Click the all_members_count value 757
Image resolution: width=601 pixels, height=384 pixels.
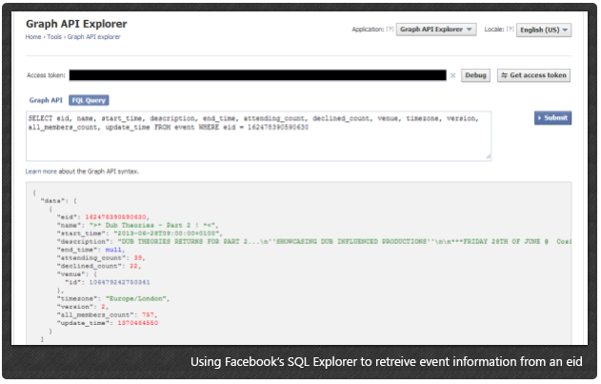click(x=148, y=315)
